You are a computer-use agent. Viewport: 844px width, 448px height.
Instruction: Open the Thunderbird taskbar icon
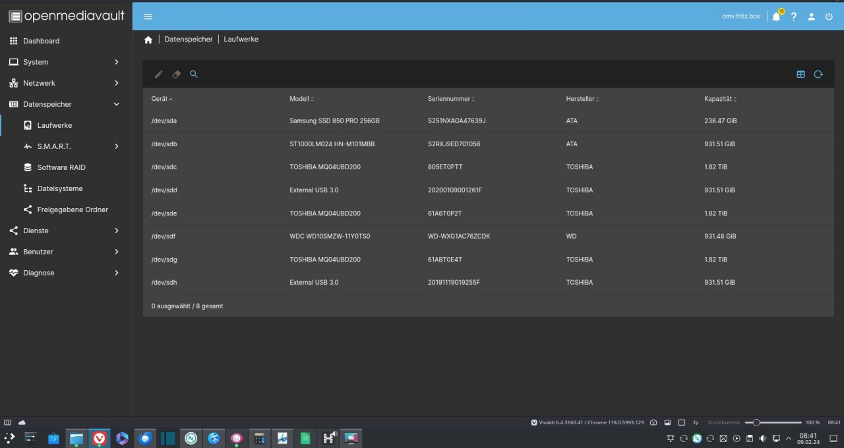coord(146,438)
